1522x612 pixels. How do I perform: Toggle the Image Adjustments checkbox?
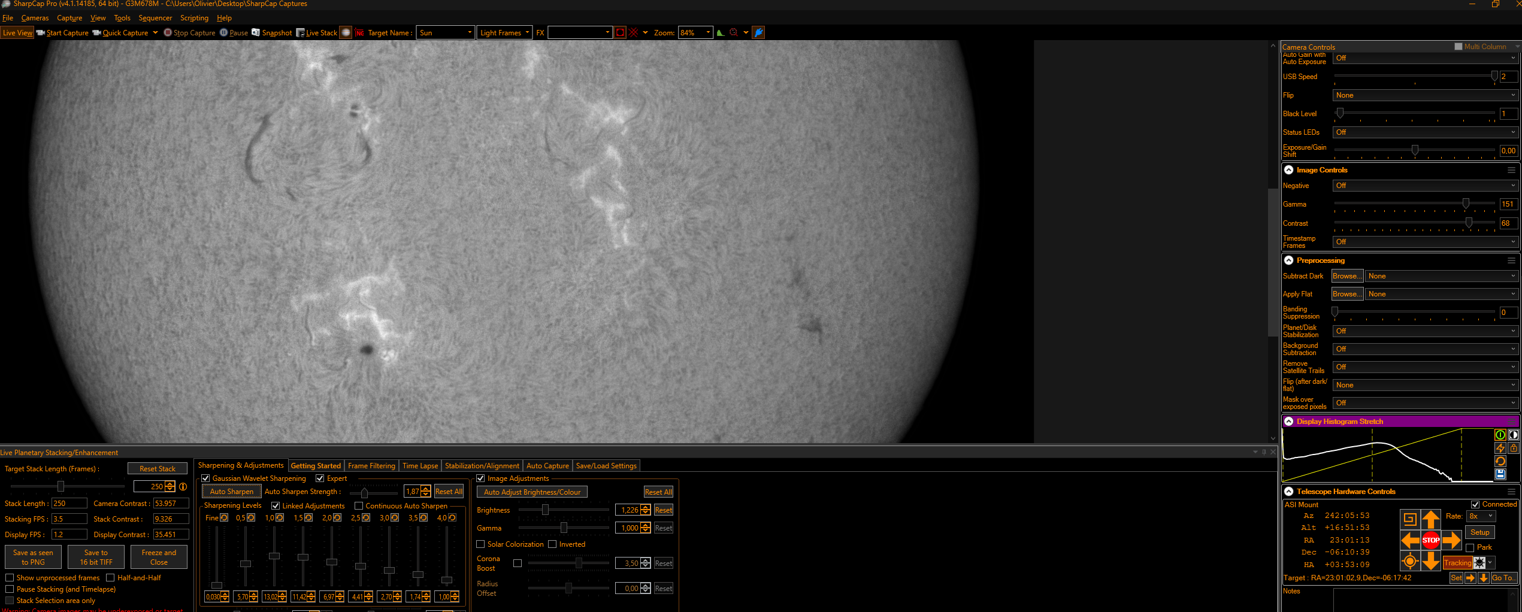(480, 478)
